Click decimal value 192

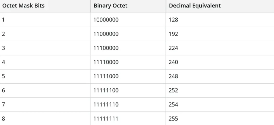coord(173,34)
